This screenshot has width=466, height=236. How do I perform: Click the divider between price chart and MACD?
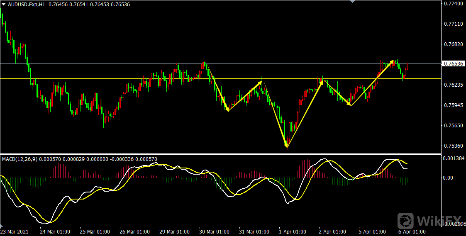[x=220, y=154]
